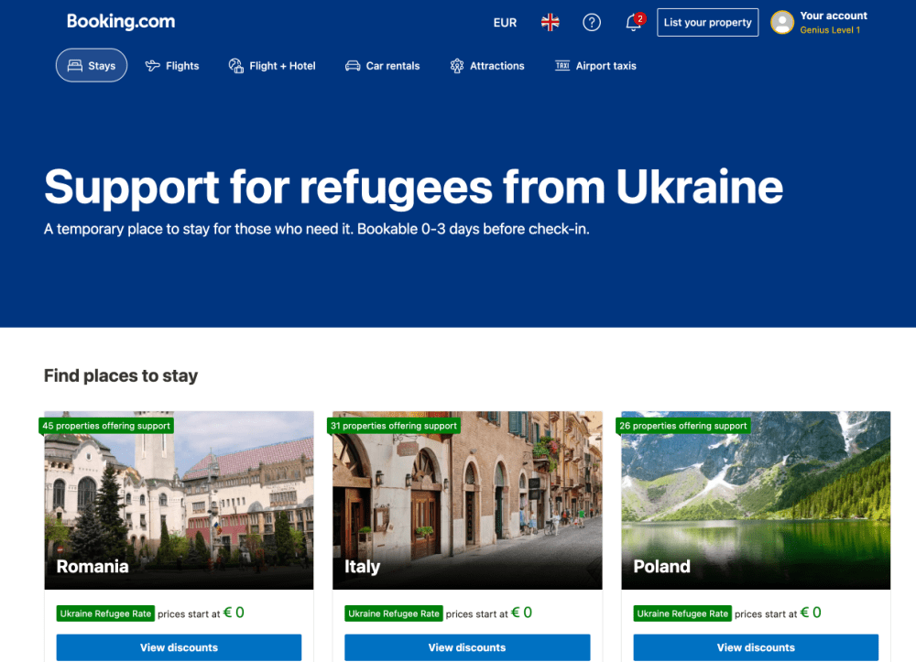
Task: Click the ferris wheel Attractions icon
Action: click(x=457, y=66)
